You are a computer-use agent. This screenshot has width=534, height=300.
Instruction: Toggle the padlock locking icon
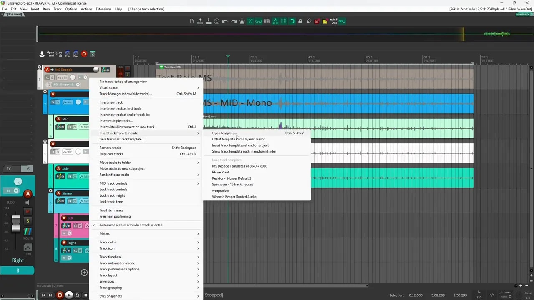tap(300, 21)
